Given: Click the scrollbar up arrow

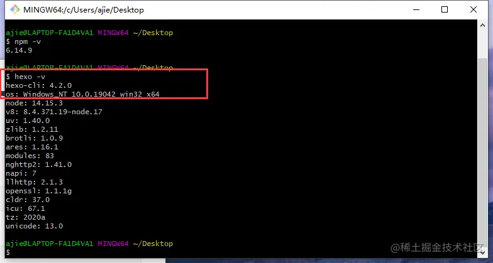Looking at the screenshot, I should (482, 25).
